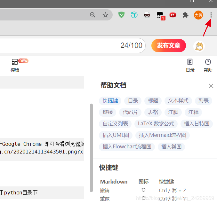The image size is (217, 204).
Task: Click the 插入甘特图 help tag
Action: point(197,124)
